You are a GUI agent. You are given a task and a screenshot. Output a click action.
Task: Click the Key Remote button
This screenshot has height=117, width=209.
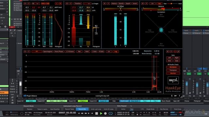click(164, 109)
